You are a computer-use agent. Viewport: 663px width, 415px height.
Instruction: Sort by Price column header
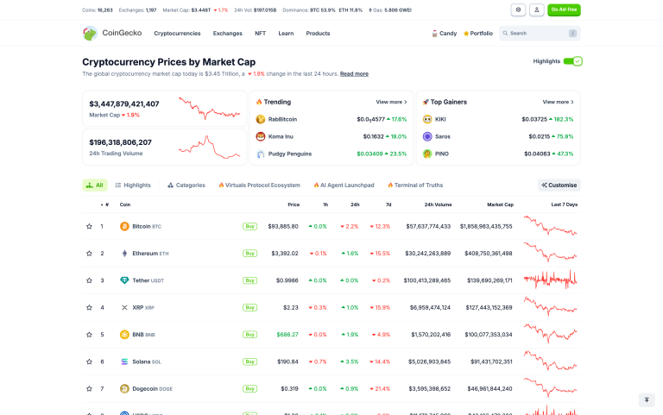click(294, 204)
